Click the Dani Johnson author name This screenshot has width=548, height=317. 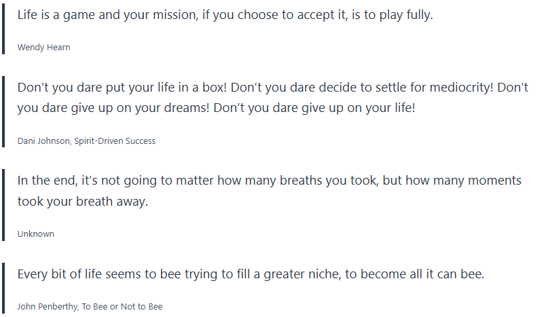[x=44, y=141]
